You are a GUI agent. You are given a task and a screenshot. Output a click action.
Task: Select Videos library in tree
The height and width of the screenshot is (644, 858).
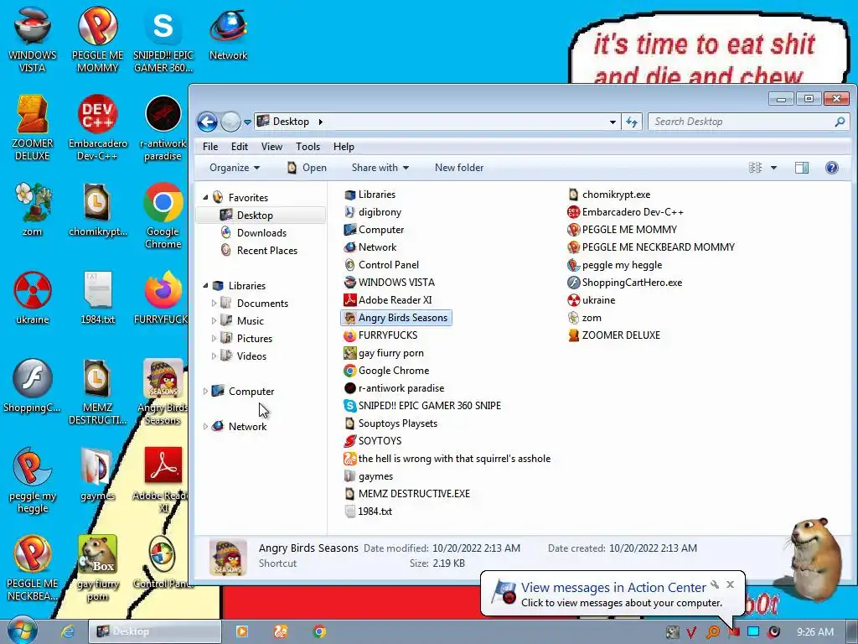click(251, 356)
